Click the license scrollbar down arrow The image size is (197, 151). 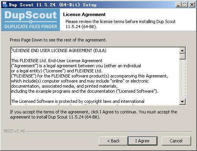183,102
